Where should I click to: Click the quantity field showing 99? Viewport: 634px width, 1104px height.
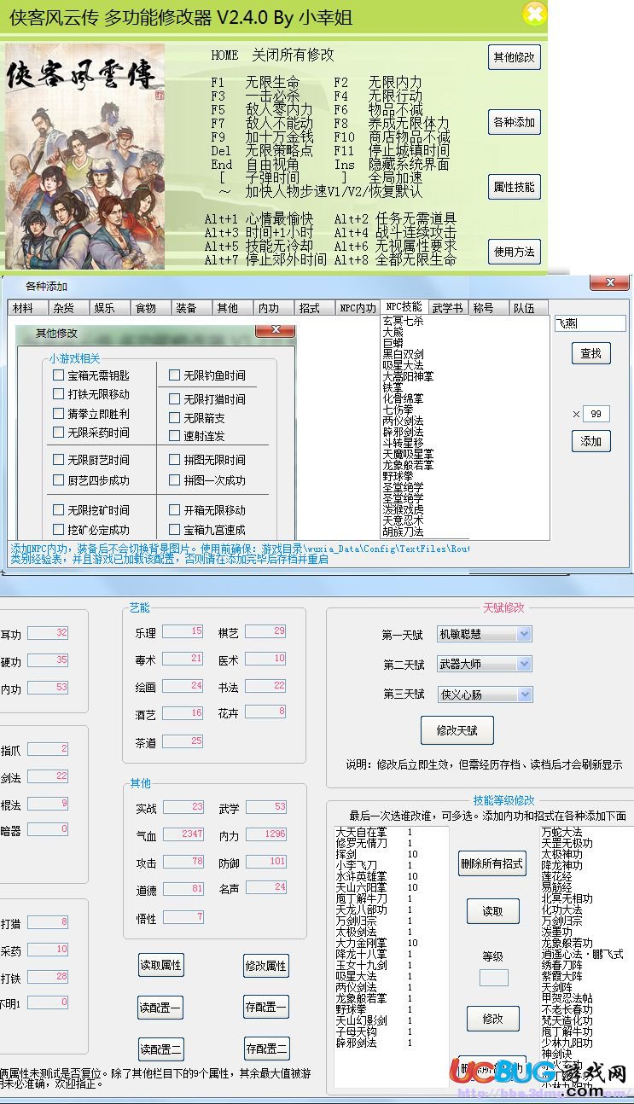click(596, 414)
